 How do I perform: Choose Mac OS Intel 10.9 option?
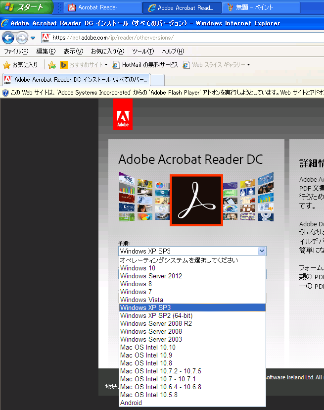click(x=192, y=356)
